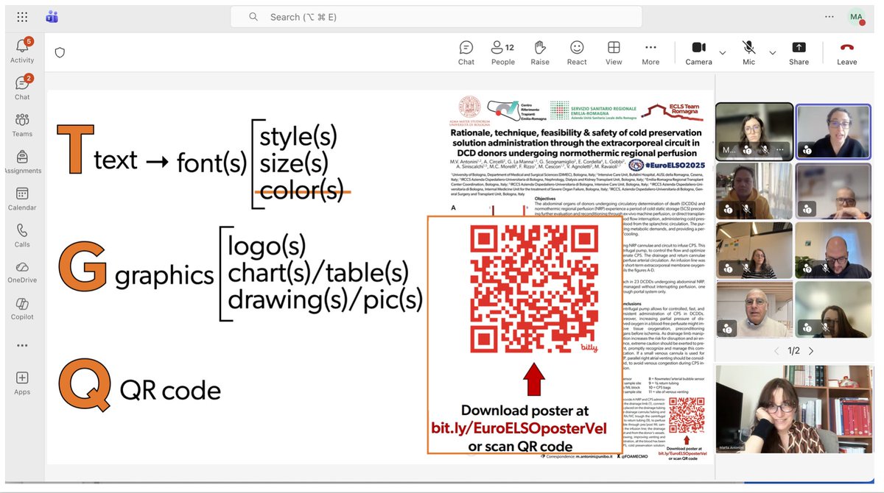Click the 'QR code' text beside letter Q
The image size is (884, 493).
[x=170, y=389]
